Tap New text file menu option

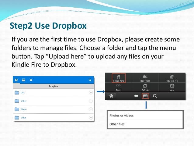click(172, 78)
